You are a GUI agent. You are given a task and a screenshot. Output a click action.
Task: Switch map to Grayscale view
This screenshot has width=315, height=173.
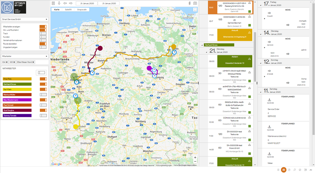82,10
